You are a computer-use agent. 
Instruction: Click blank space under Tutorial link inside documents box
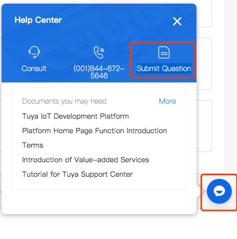pyautogui.click(x=99, y=184)
